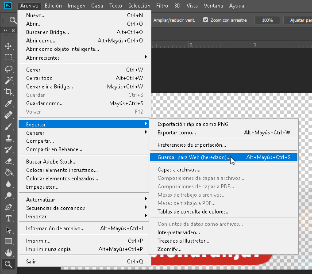Screen dimensions: 312x274
Task: Close the tools panel with the X icon
Action: pos(13,30)
